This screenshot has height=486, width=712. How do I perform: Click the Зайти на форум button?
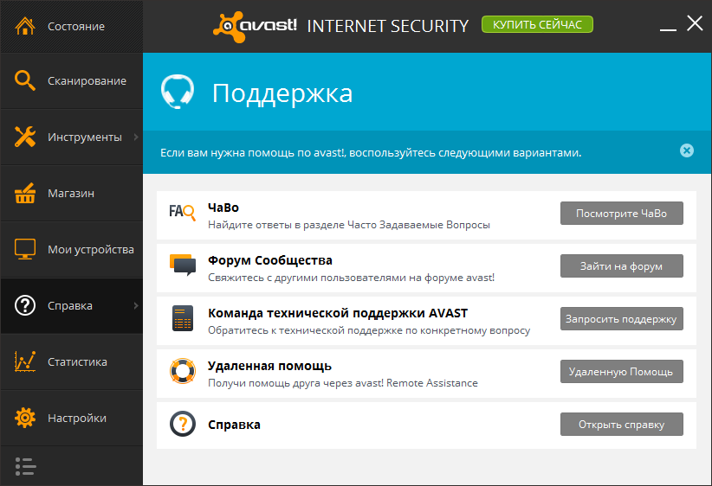pyautogui.click(x=621, y=266)
